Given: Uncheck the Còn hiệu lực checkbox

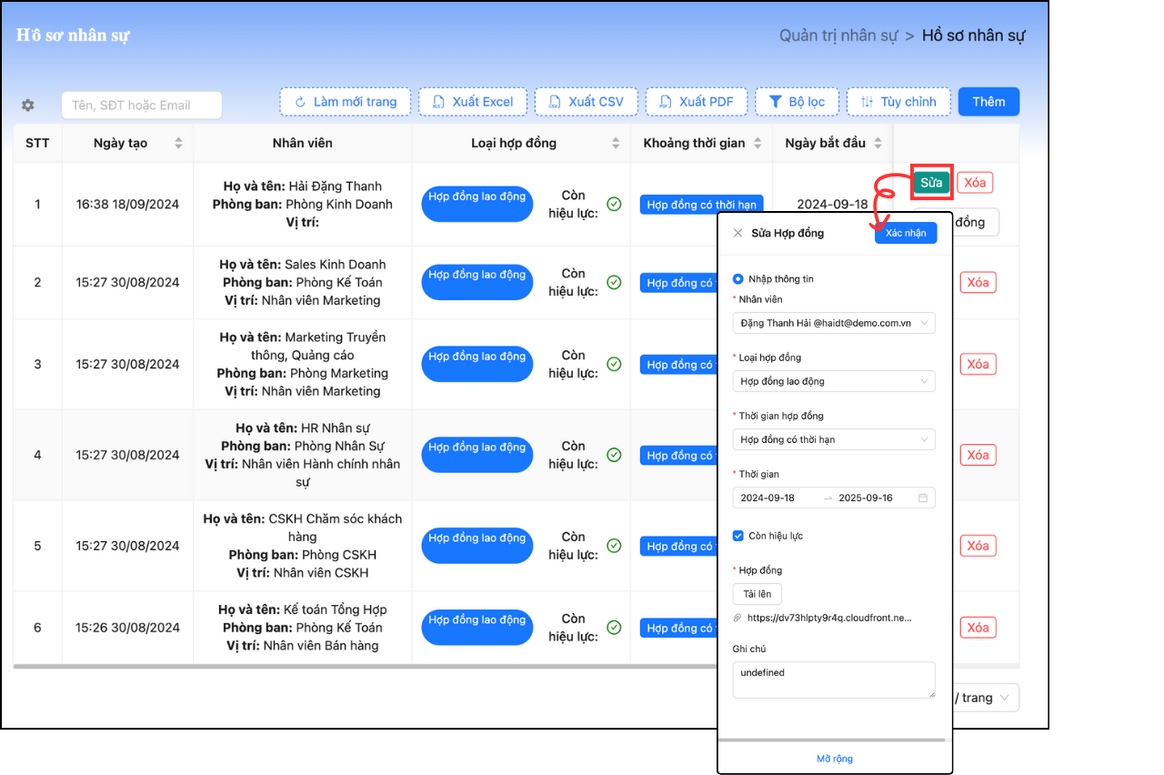Looking at the screenshot, I should point(738,536).
